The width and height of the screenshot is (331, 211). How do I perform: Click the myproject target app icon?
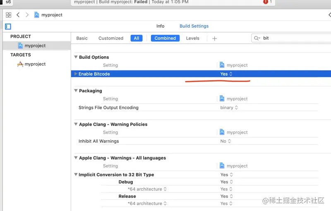(20, 64)
